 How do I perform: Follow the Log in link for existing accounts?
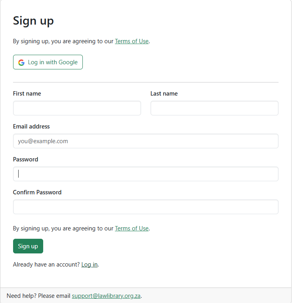(89, 265)
